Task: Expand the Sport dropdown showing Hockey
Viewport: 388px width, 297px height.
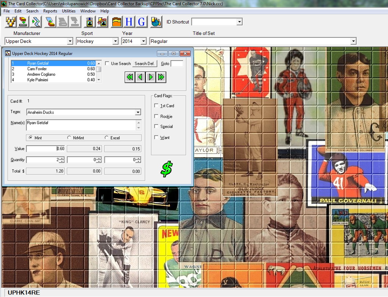Action: pos(115,41)
